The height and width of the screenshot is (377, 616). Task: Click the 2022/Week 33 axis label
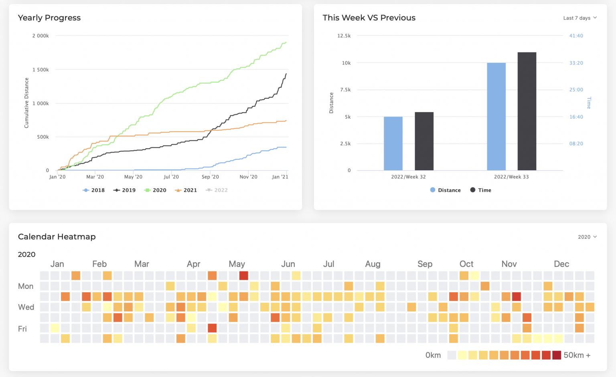tap(511, 177)
